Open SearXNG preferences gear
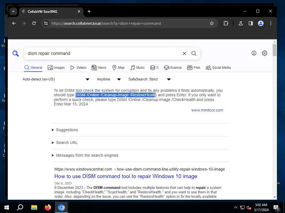The image size is (285, 213). 264,53
